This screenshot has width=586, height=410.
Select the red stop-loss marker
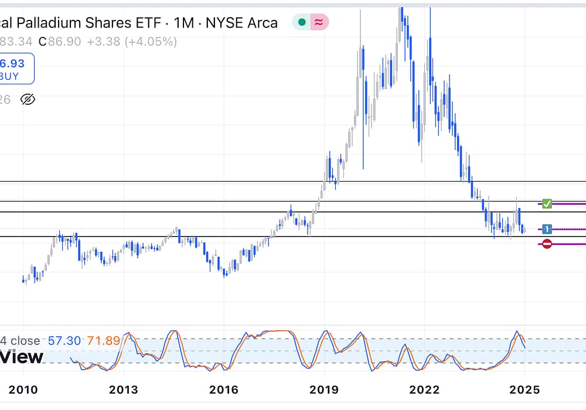click(x=547, y=244)
